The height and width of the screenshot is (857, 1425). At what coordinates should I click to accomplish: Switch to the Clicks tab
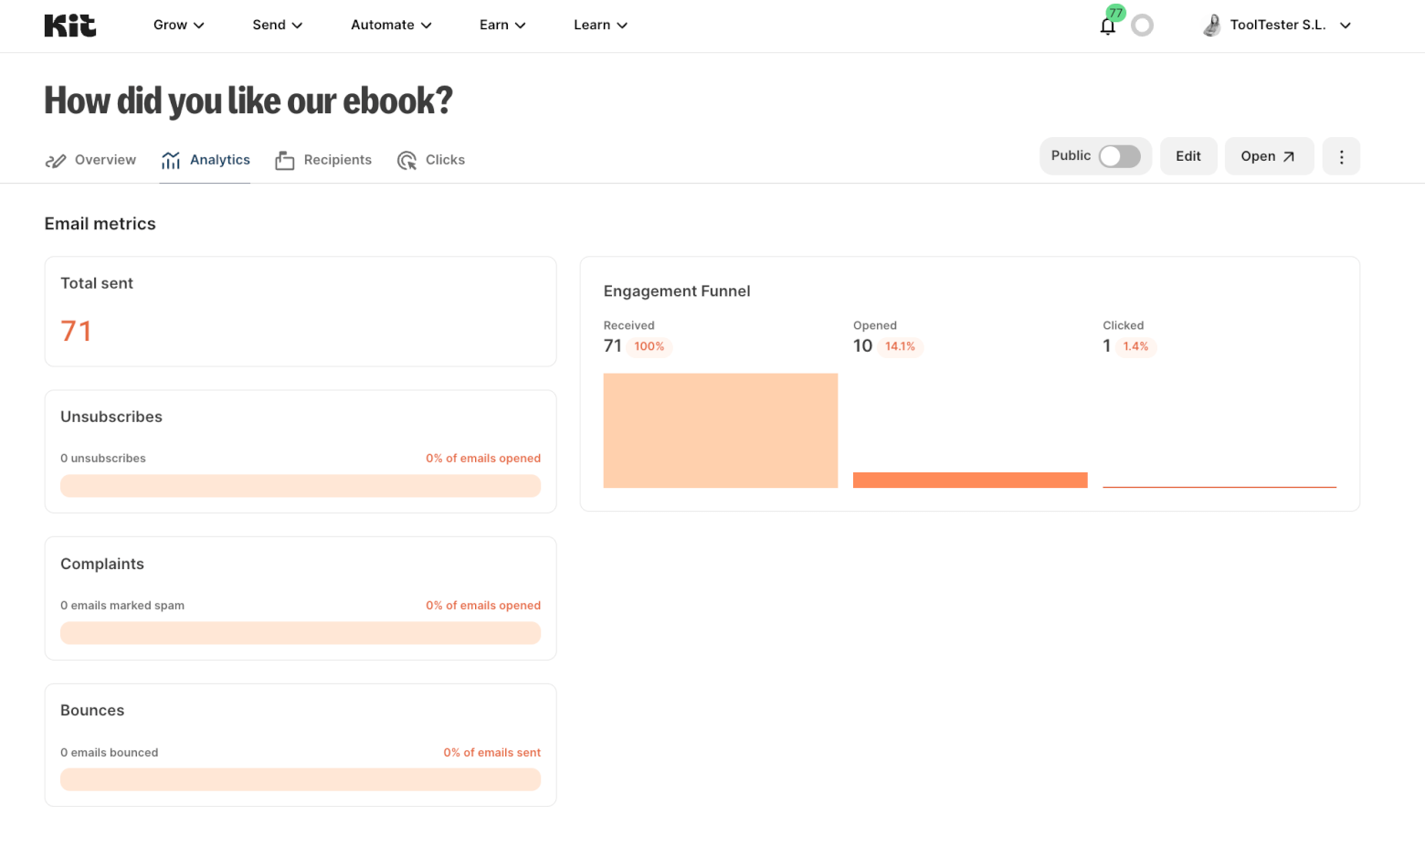click(x=431, y=160)
